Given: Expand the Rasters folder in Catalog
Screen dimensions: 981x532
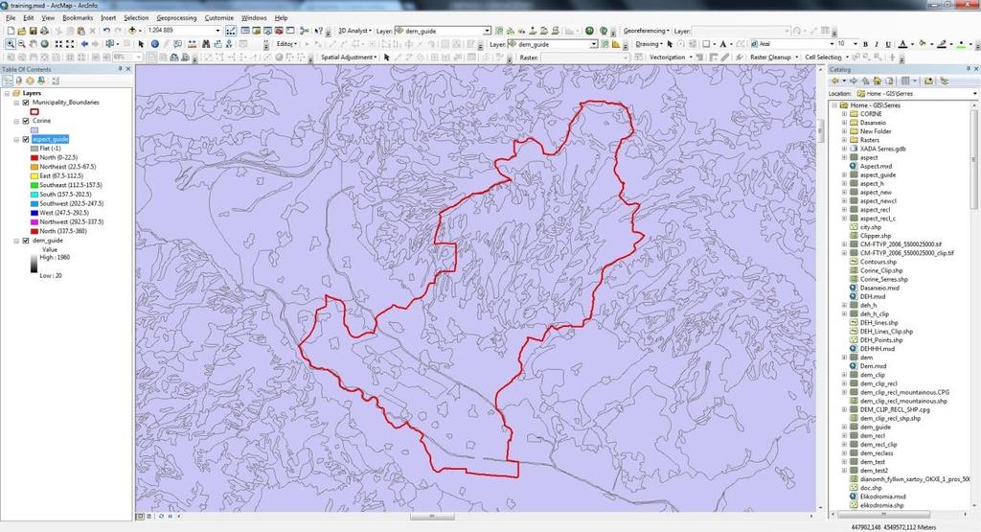Looking at the screenshot, I should [x=844, y=140].
